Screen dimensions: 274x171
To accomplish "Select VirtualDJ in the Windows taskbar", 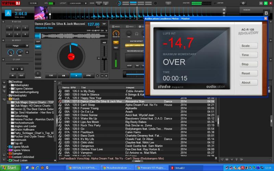I will pyautogui.click(x=179, y=168).
